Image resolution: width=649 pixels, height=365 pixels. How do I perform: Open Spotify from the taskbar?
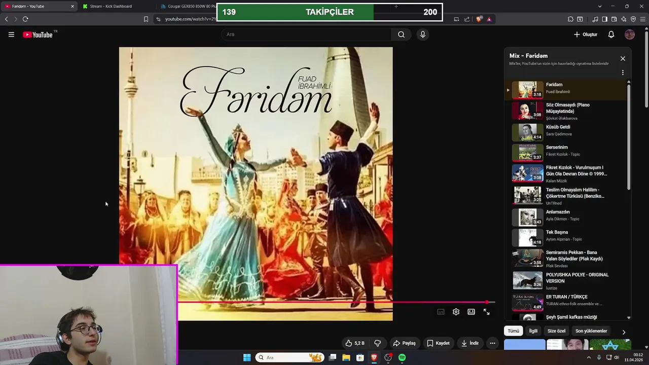point(402,357)
